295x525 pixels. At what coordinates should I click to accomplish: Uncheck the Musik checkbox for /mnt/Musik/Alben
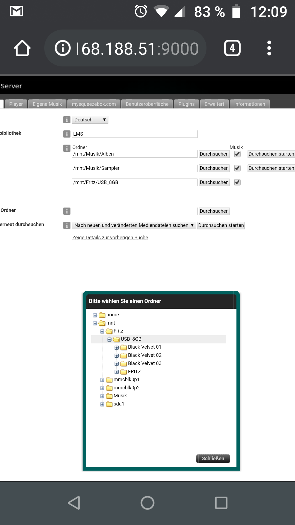(x=237, y=154)
